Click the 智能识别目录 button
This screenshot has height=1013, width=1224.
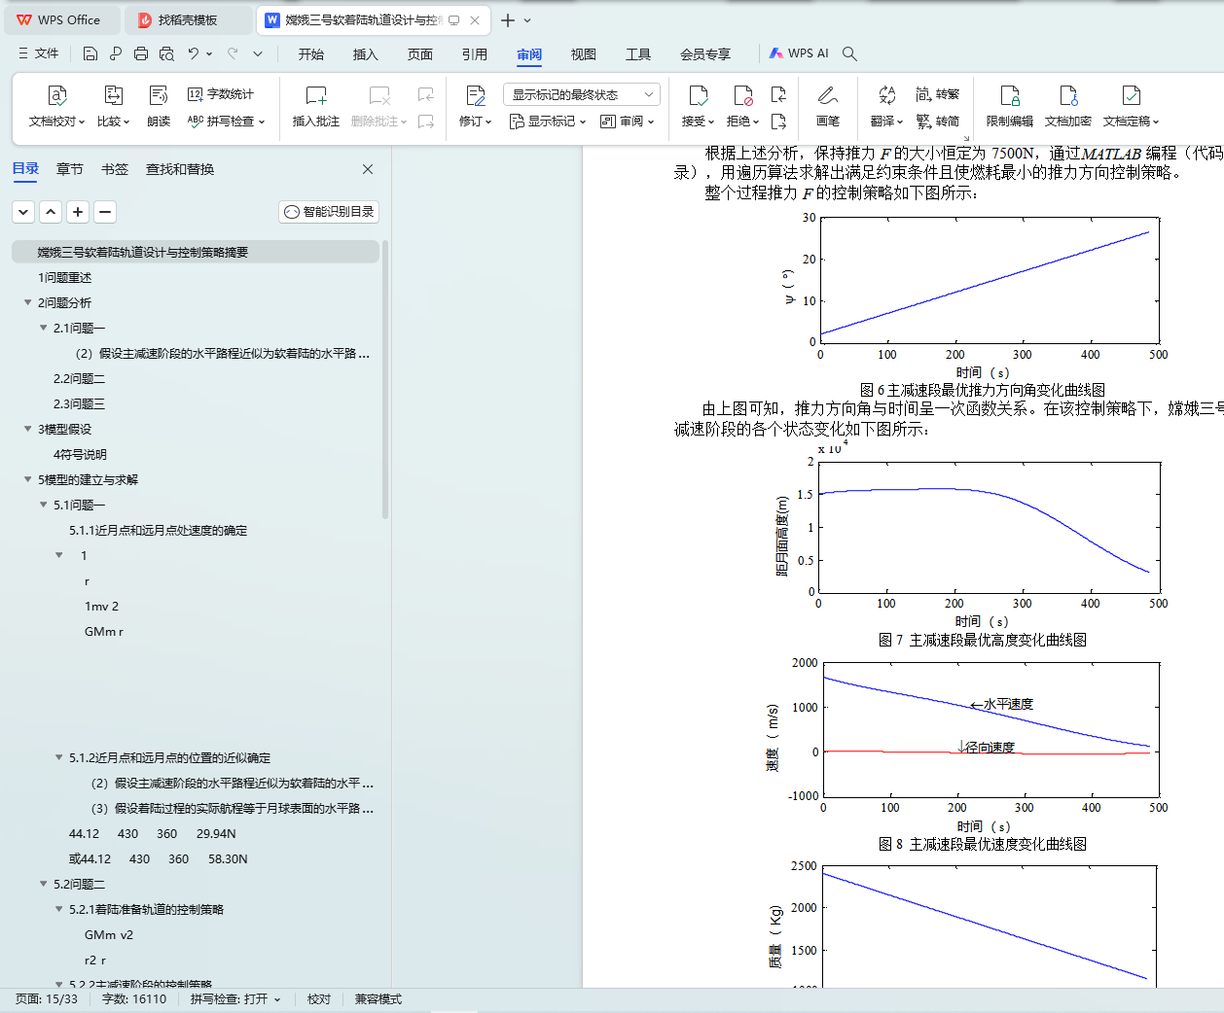click(328, 212)
